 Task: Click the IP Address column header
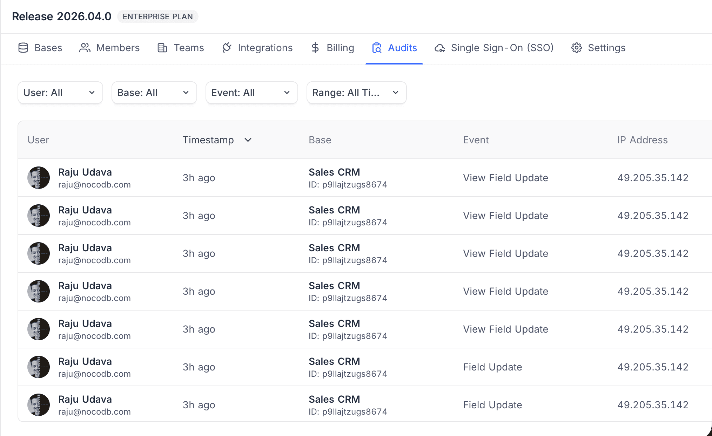642,140
